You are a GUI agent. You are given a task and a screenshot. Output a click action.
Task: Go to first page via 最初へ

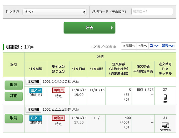pyautogui.click(x=129, y=46)
